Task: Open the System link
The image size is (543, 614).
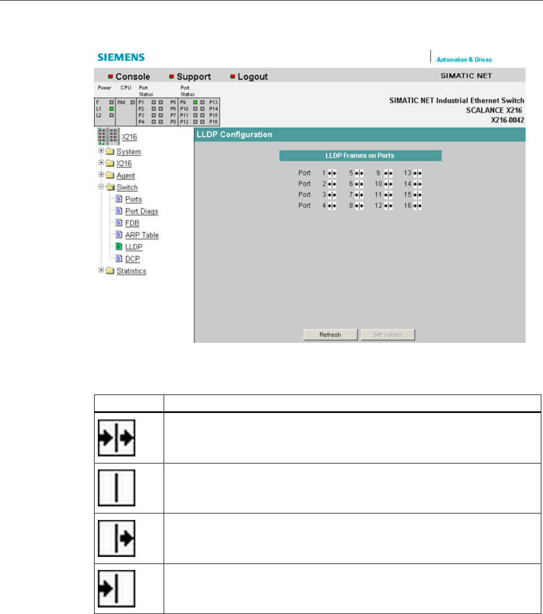Action: point(128,152)
